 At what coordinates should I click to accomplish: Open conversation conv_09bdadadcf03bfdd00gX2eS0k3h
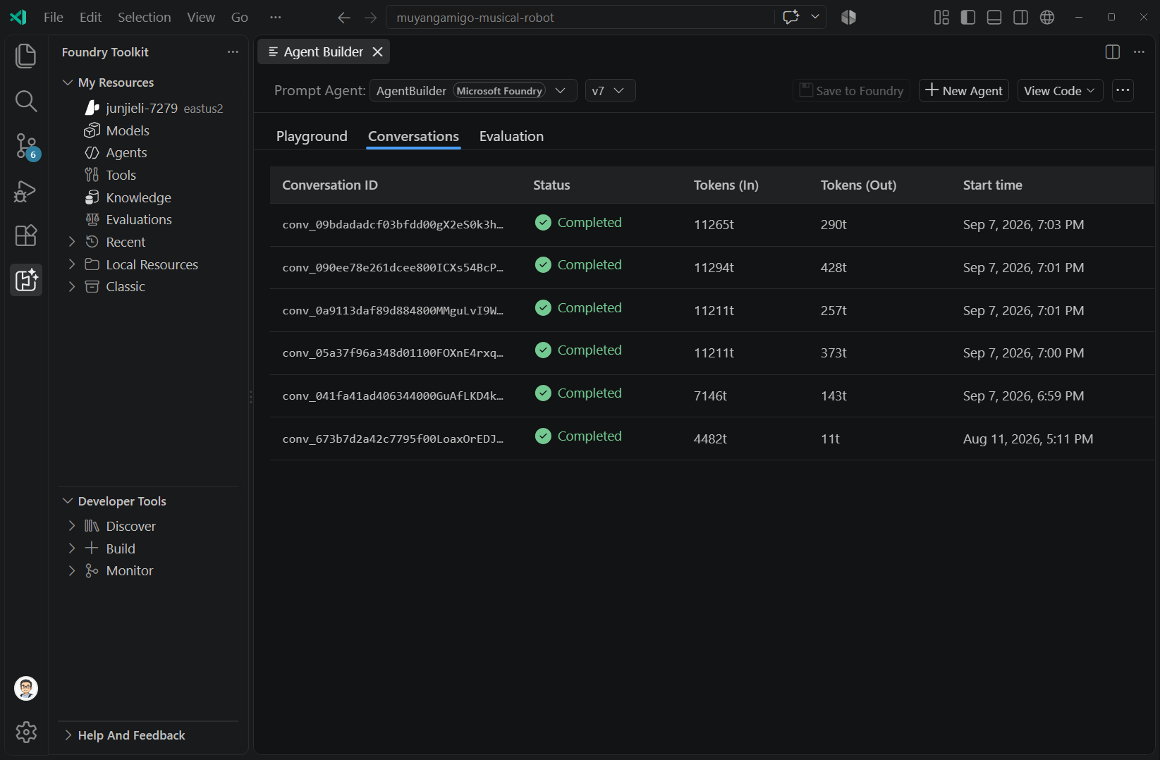[712, 225]
